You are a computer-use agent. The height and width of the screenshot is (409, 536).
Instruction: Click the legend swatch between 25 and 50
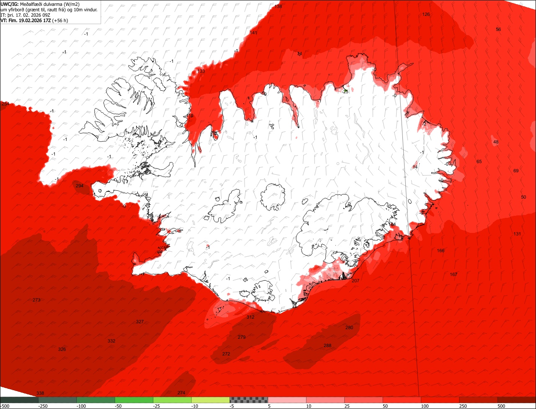[x=364, y=400]
